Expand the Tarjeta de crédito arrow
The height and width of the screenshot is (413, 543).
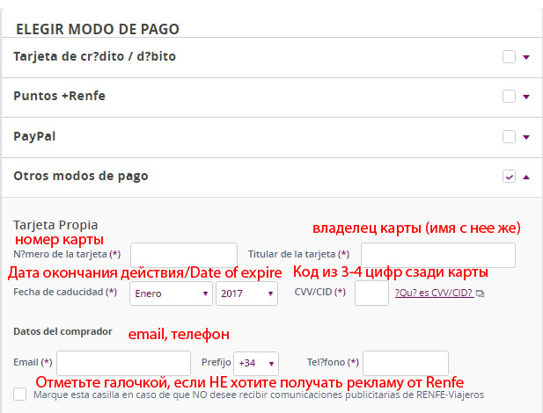(526, 57)
